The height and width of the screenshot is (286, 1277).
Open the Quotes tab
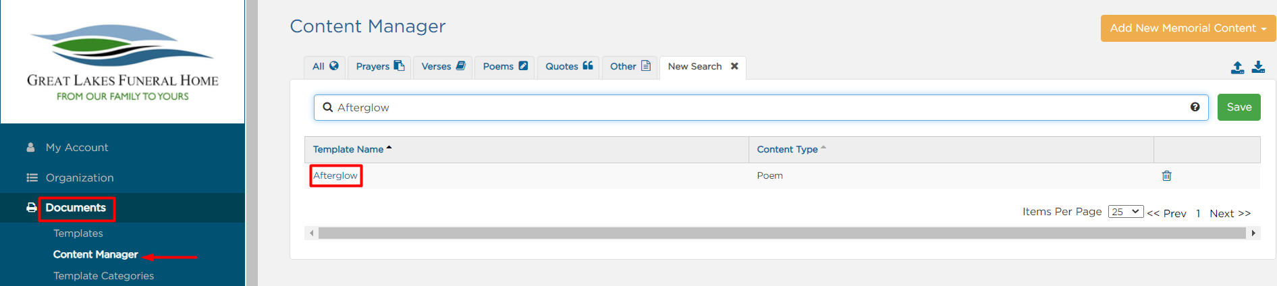[569, 67]
